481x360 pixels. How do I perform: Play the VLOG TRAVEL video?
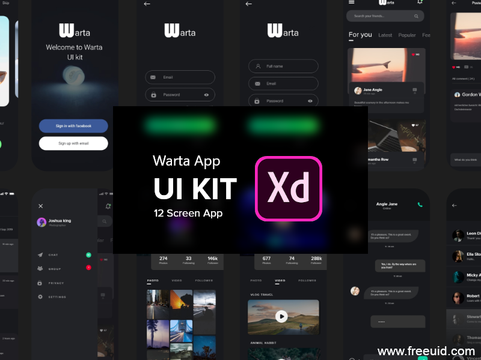(281, 317)
